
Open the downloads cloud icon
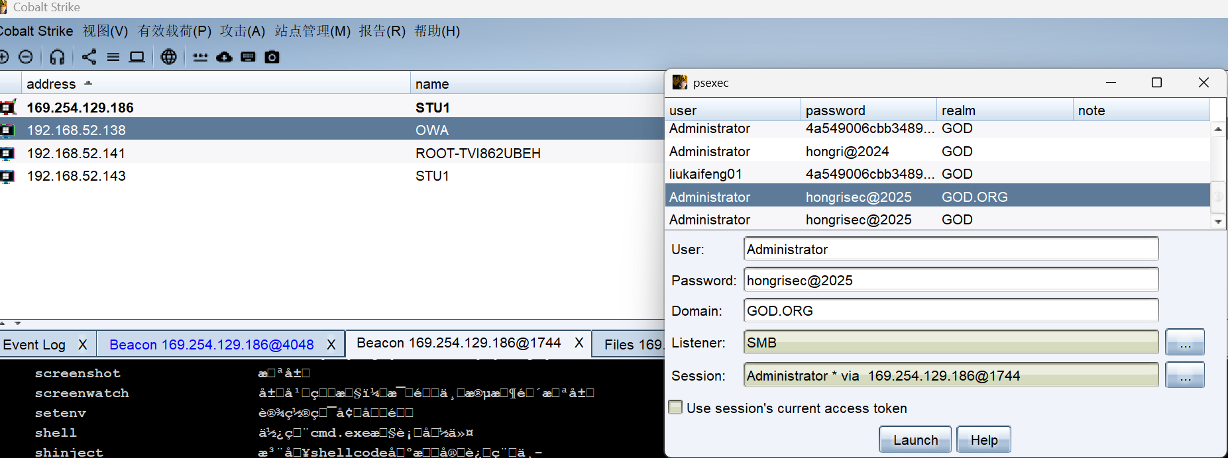(x=225, y=57)
